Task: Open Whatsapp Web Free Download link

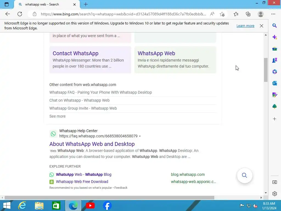Action: [x=82, y=182]
